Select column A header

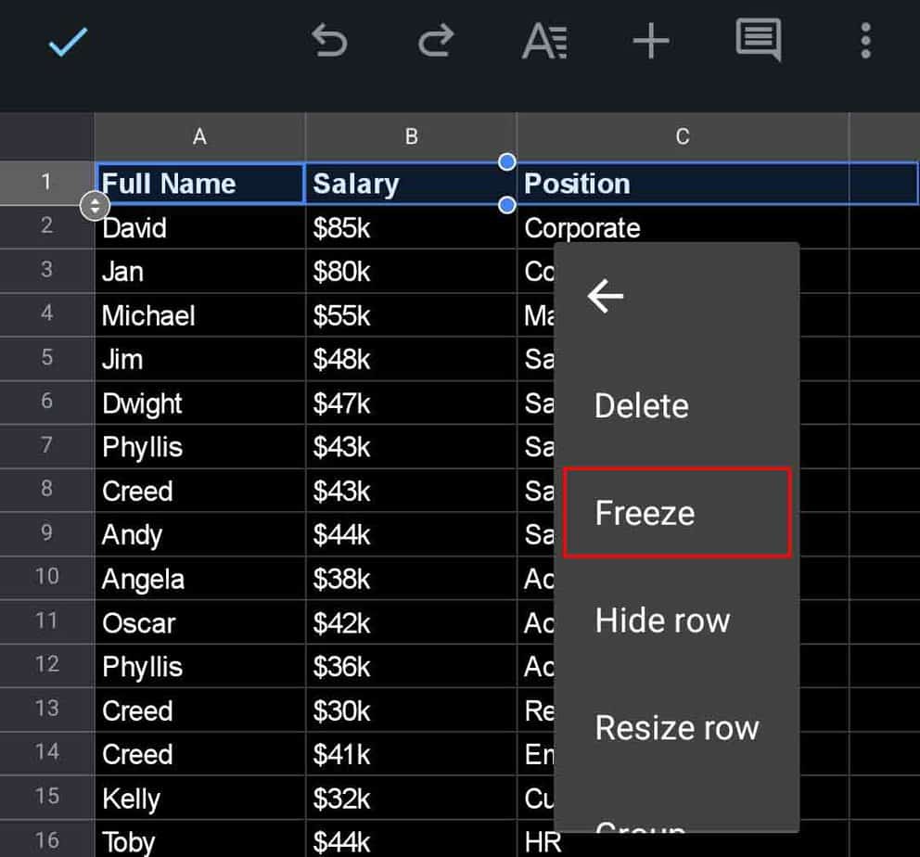coord(199,137)
